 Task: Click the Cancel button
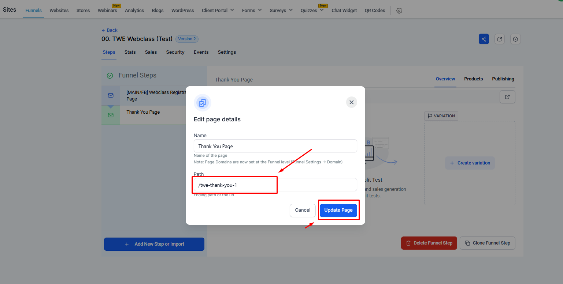pos(303,210)
